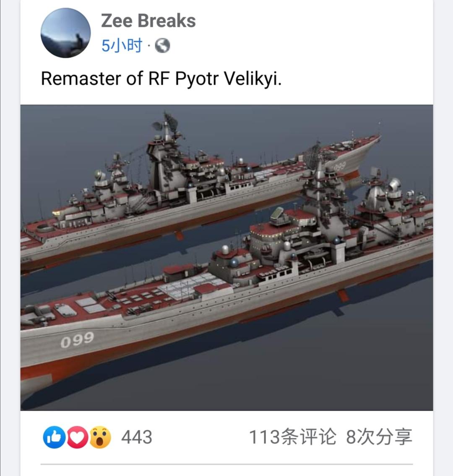Image resolution: width=453 pixels, height=476 pixels.
Task: Tap the red heart Love reaction icon
Action: (77, 437)
